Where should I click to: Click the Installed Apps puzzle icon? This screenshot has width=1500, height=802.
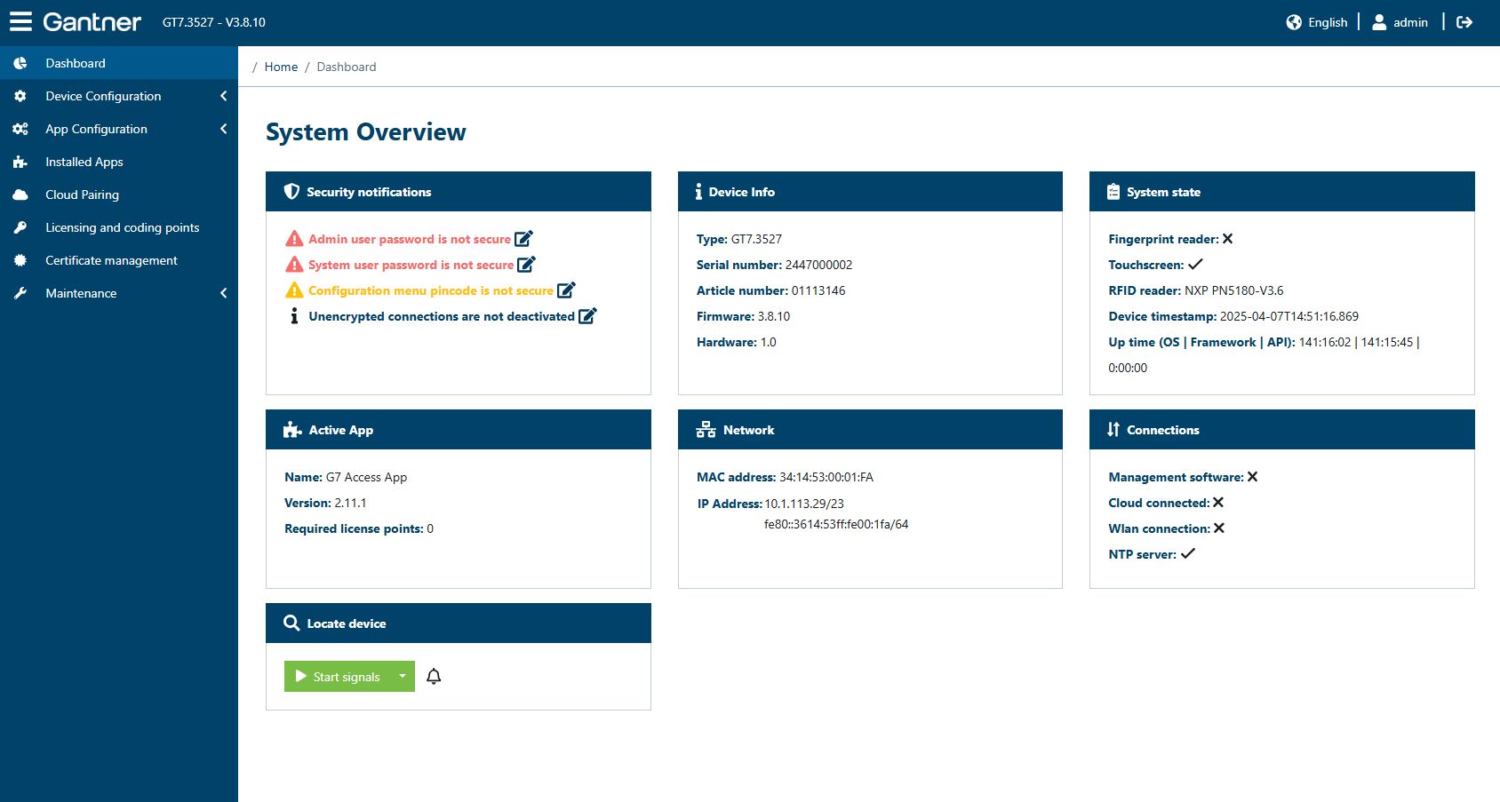[20, 162]
